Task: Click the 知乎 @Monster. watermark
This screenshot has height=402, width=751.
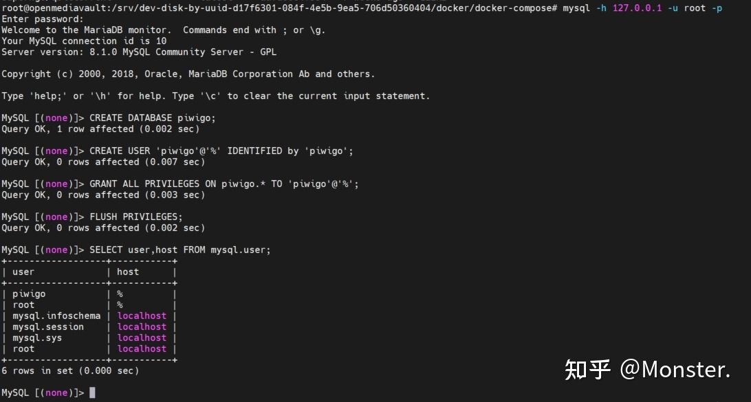Action: (647, 370)
